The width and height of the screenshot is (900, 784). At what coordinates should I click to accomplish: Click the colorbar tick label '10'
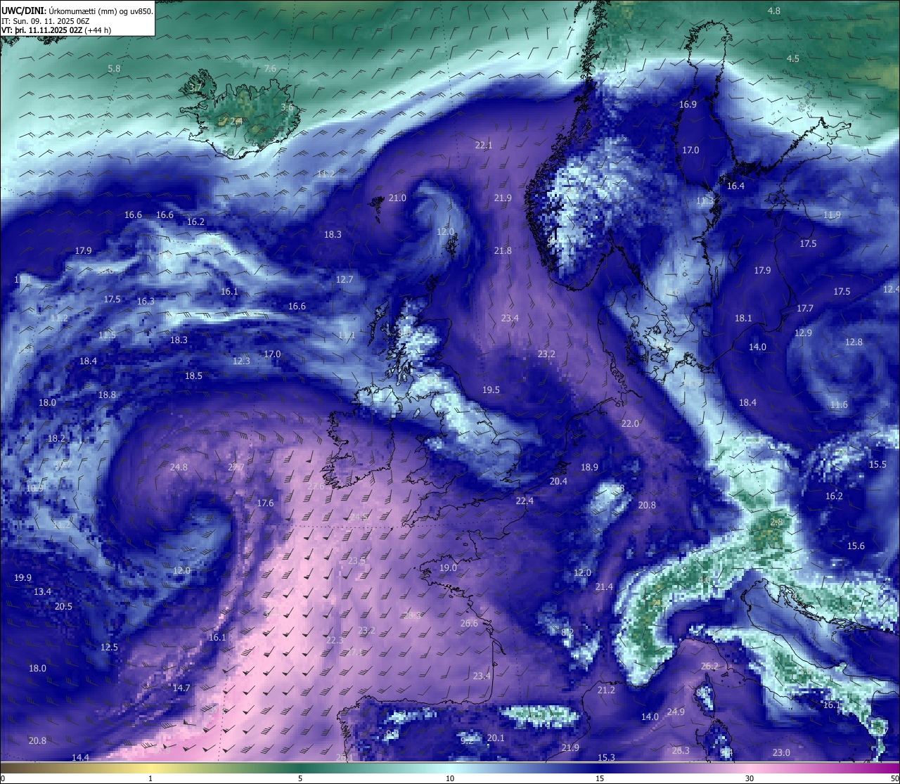tap(450, 778)
